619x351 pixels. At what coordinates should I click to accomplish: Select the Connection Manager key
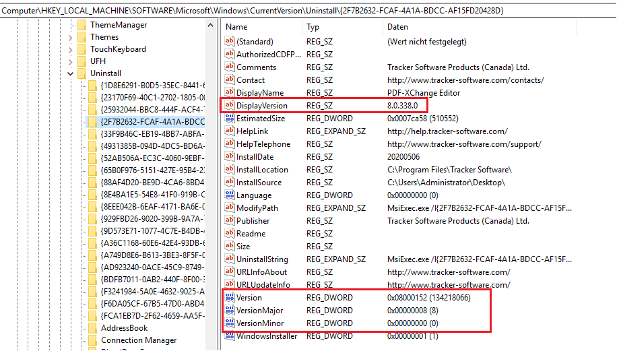click(x=139, y=340)
